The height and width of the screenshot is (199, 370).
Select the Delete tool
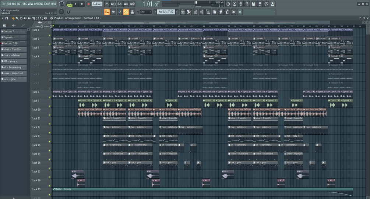tap(21, 18)
